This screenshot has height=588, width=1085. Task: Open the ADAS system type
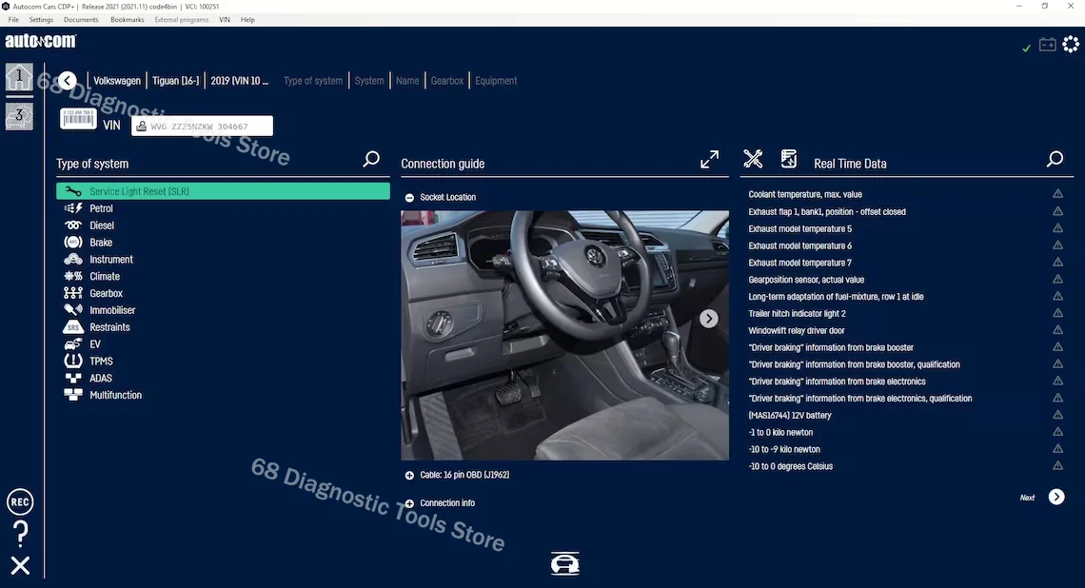click(100, 378)
